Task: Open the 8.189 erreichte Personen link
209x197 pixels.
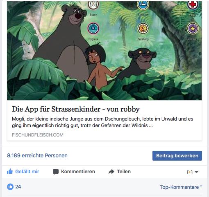Action: 37,155
